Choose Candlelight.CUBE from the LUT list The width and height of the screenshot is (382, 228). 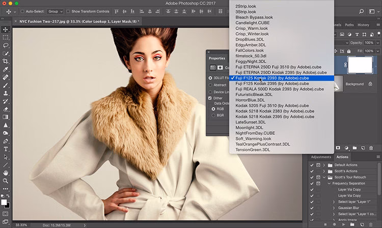253,23
